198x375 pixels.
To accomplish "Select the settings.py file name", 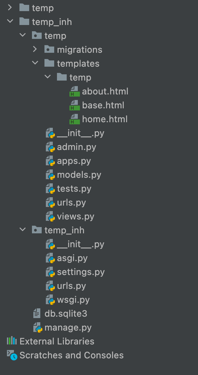I will tap(81, 272).
